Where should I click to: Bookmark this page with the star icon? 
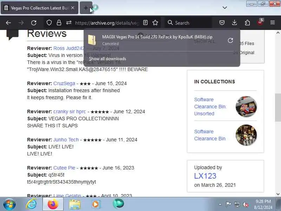(x=155, y=23)
